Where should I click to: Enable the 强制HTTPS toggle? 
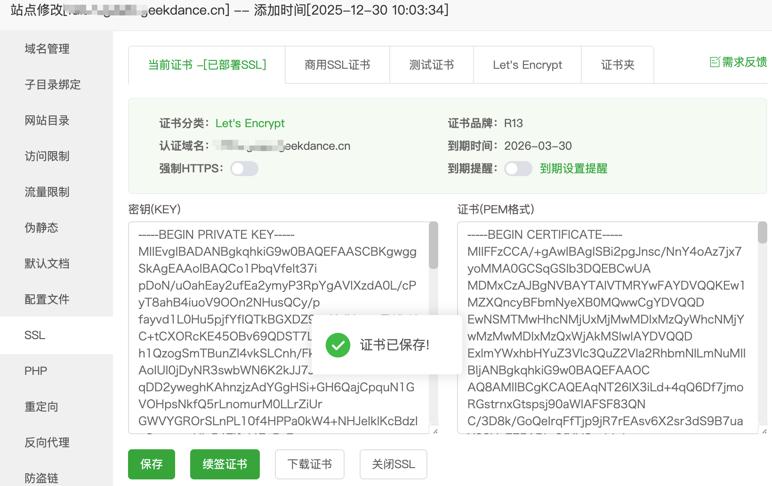(x=244, y=168)
